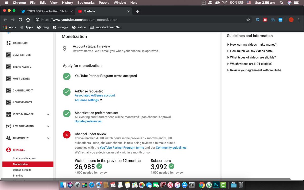Open the History menu
Image resolution: width=304 pixels, height=190 pixels.
point(67,3)
